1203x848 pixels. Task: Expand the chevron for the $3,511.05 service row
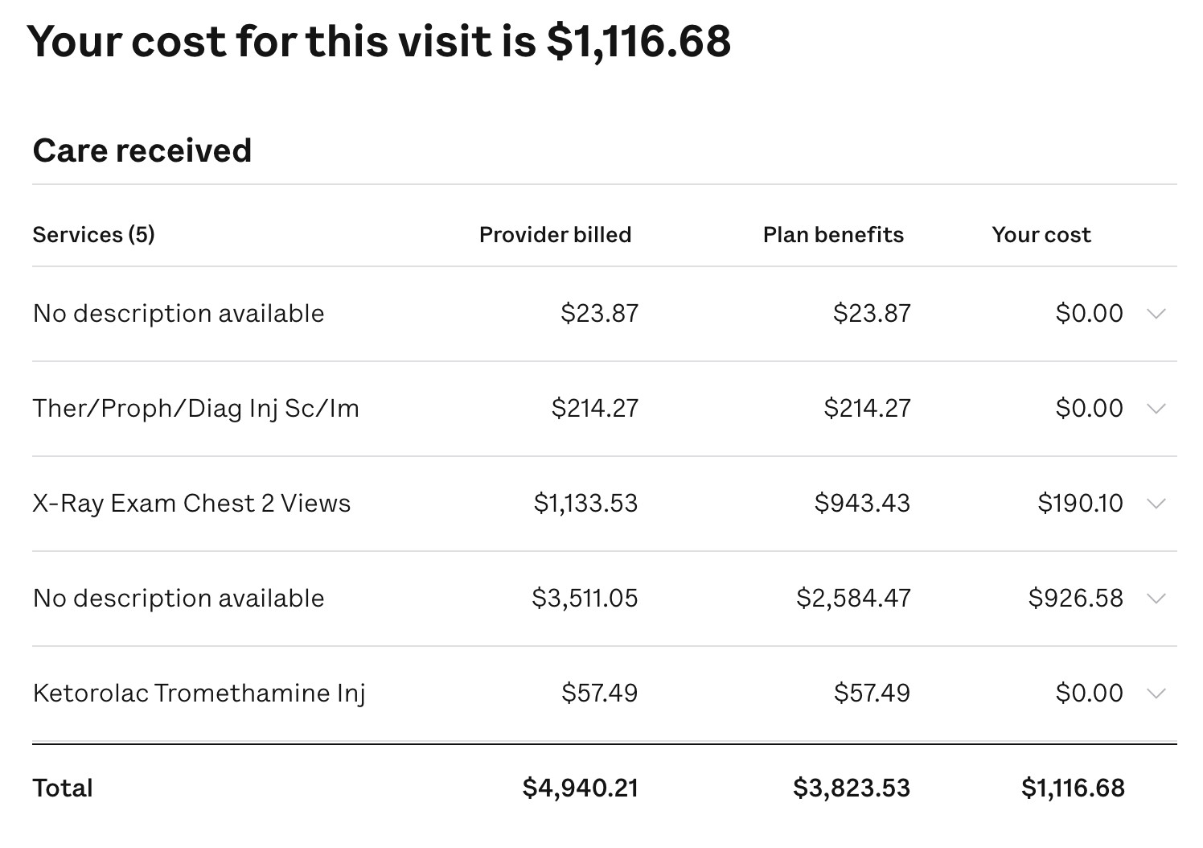(x=1156, y=599)
